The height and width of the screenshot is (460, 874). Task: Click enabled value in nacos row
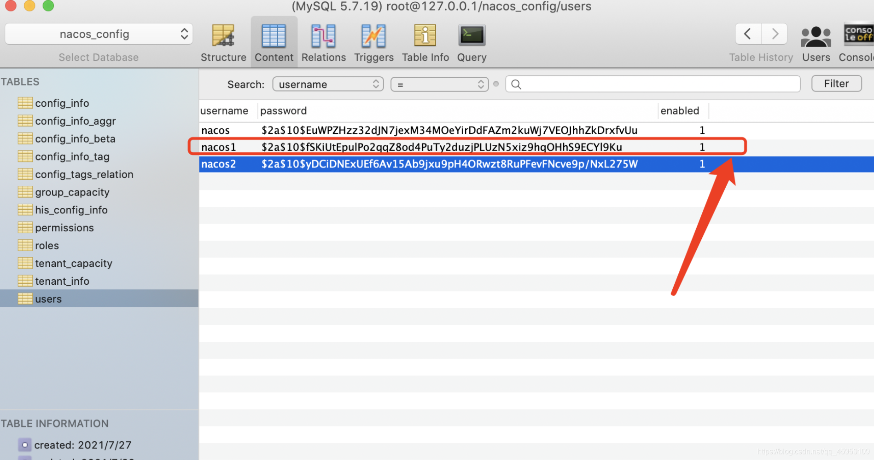pos(702,131)
